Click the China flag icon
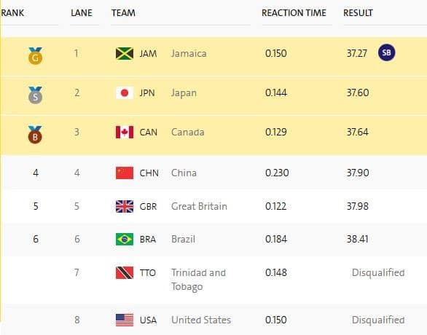The image size is (427, 335). (x=125, y=173)
